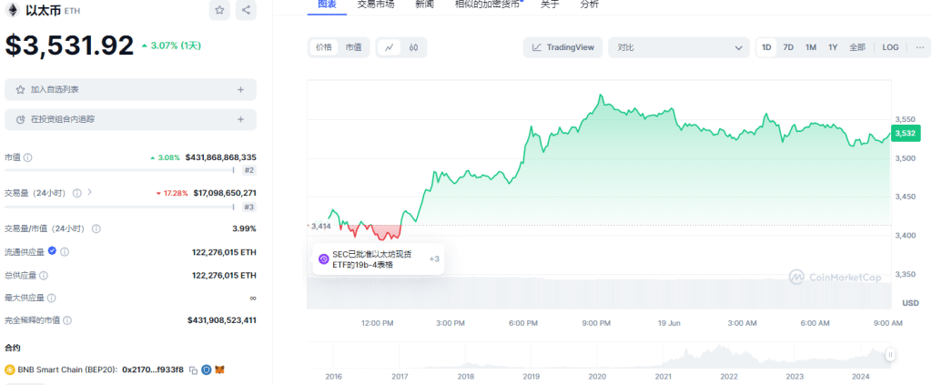This screenshot has height=385, width=932.
Task: Open the TradingView chart button
Action: click(x=562, y=47)
